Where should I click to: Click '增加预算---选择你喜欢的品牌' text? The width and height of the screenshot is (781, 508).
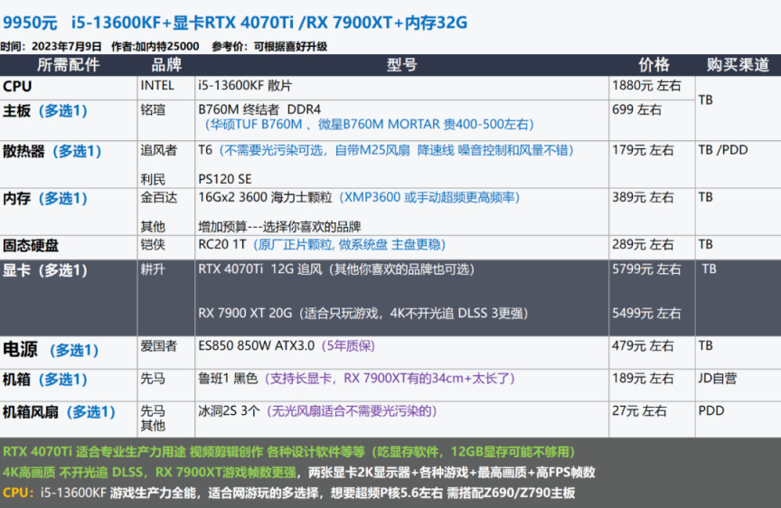coord(279,227)
